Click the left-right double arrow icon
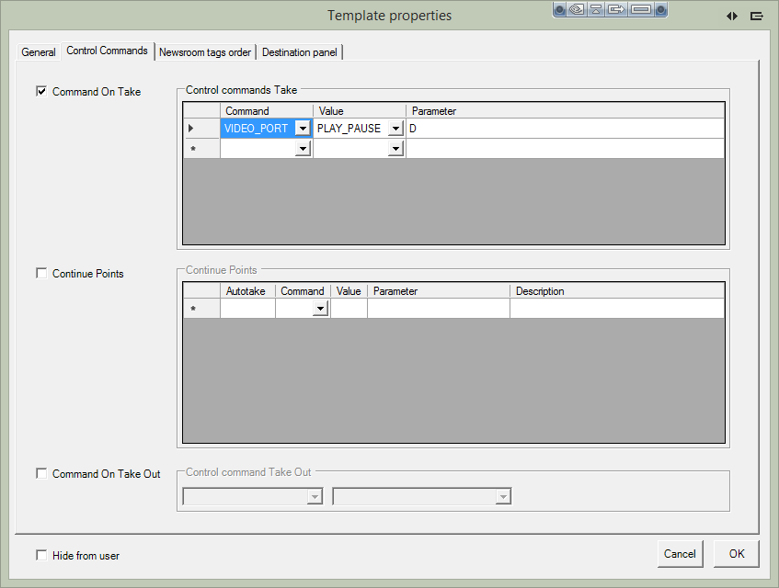 point(732,16)
